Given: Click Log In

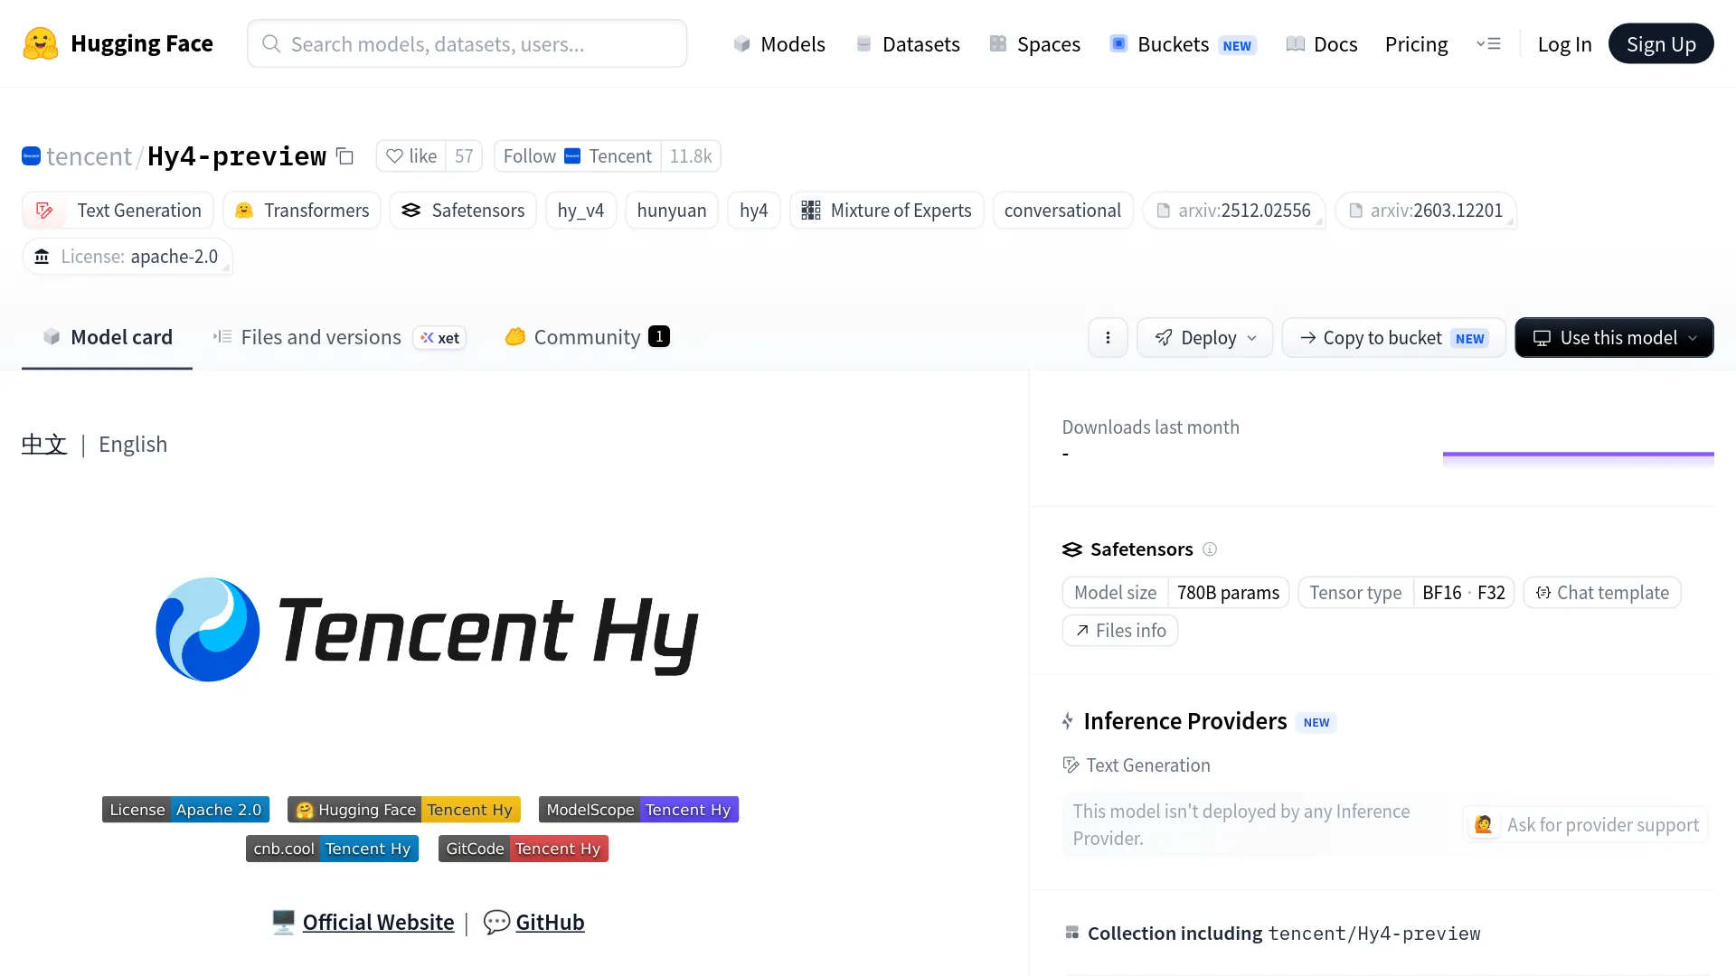Looking at the screenshot, I should tap(1564, 44).
